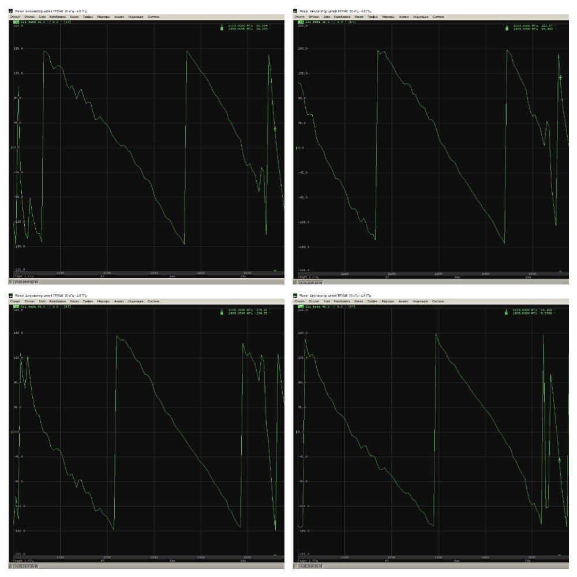Open Стимул menu in top-right window
The width and height of the screenshot is (577, 577).
coord(300,17)
